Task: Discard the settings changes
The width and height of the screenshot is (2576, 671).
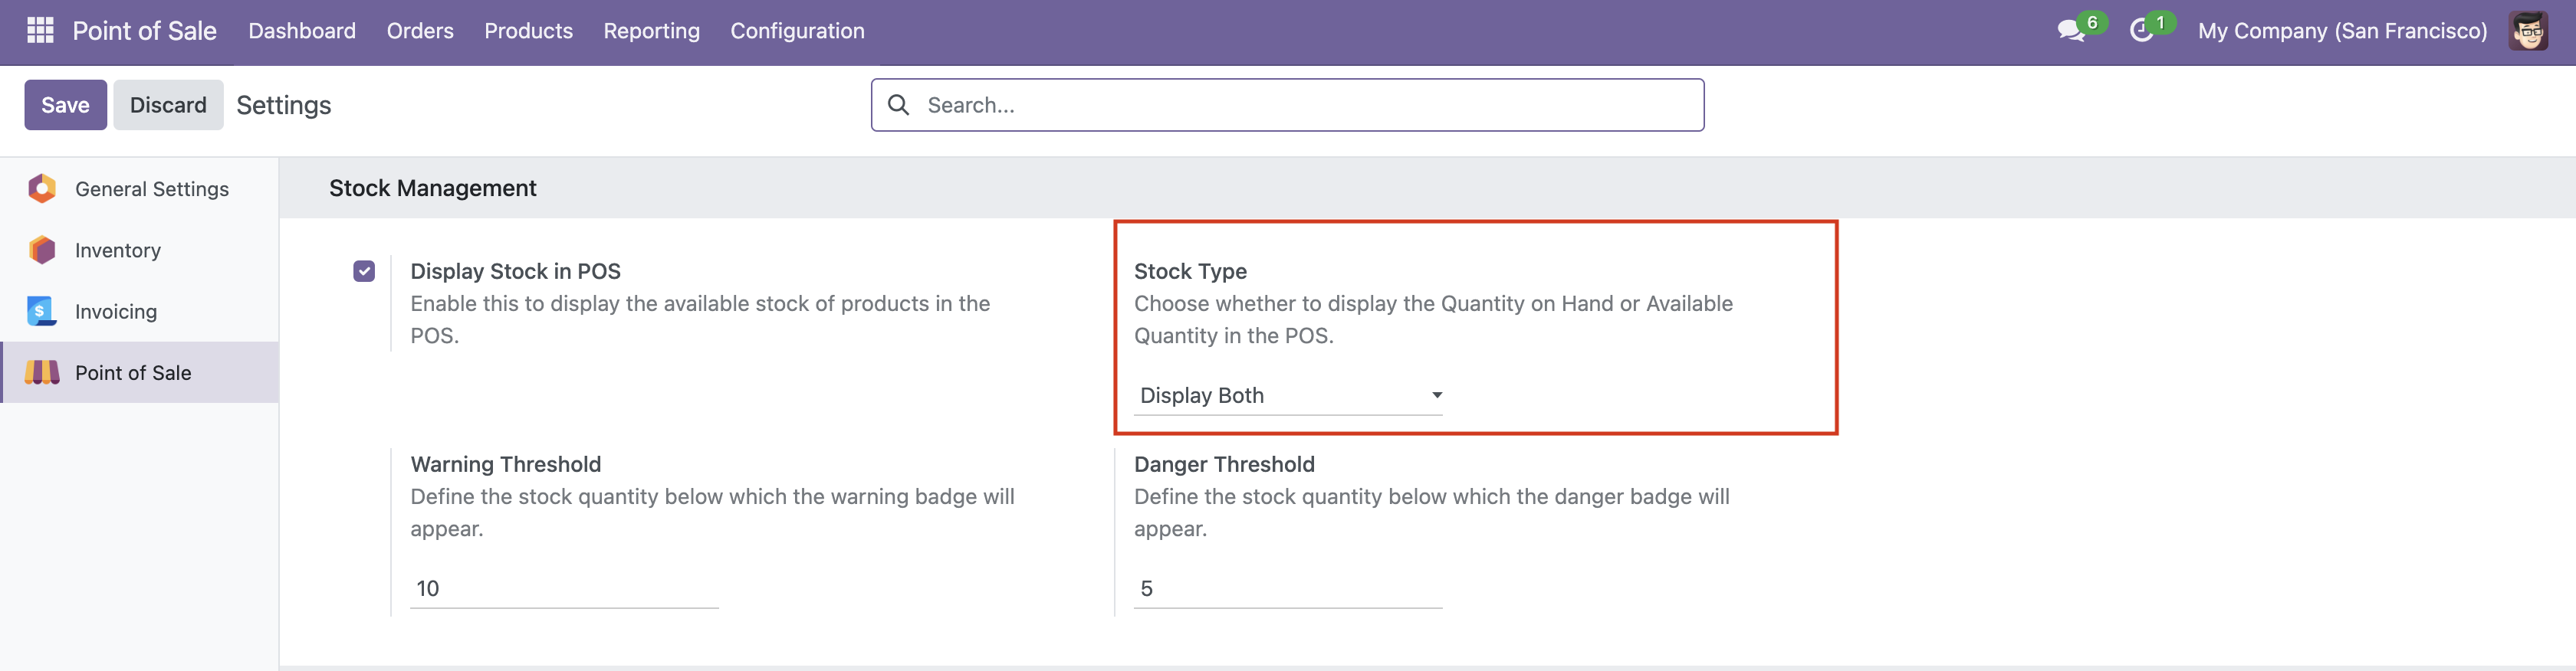Action: pyautogui.click(x=168, y=104)
